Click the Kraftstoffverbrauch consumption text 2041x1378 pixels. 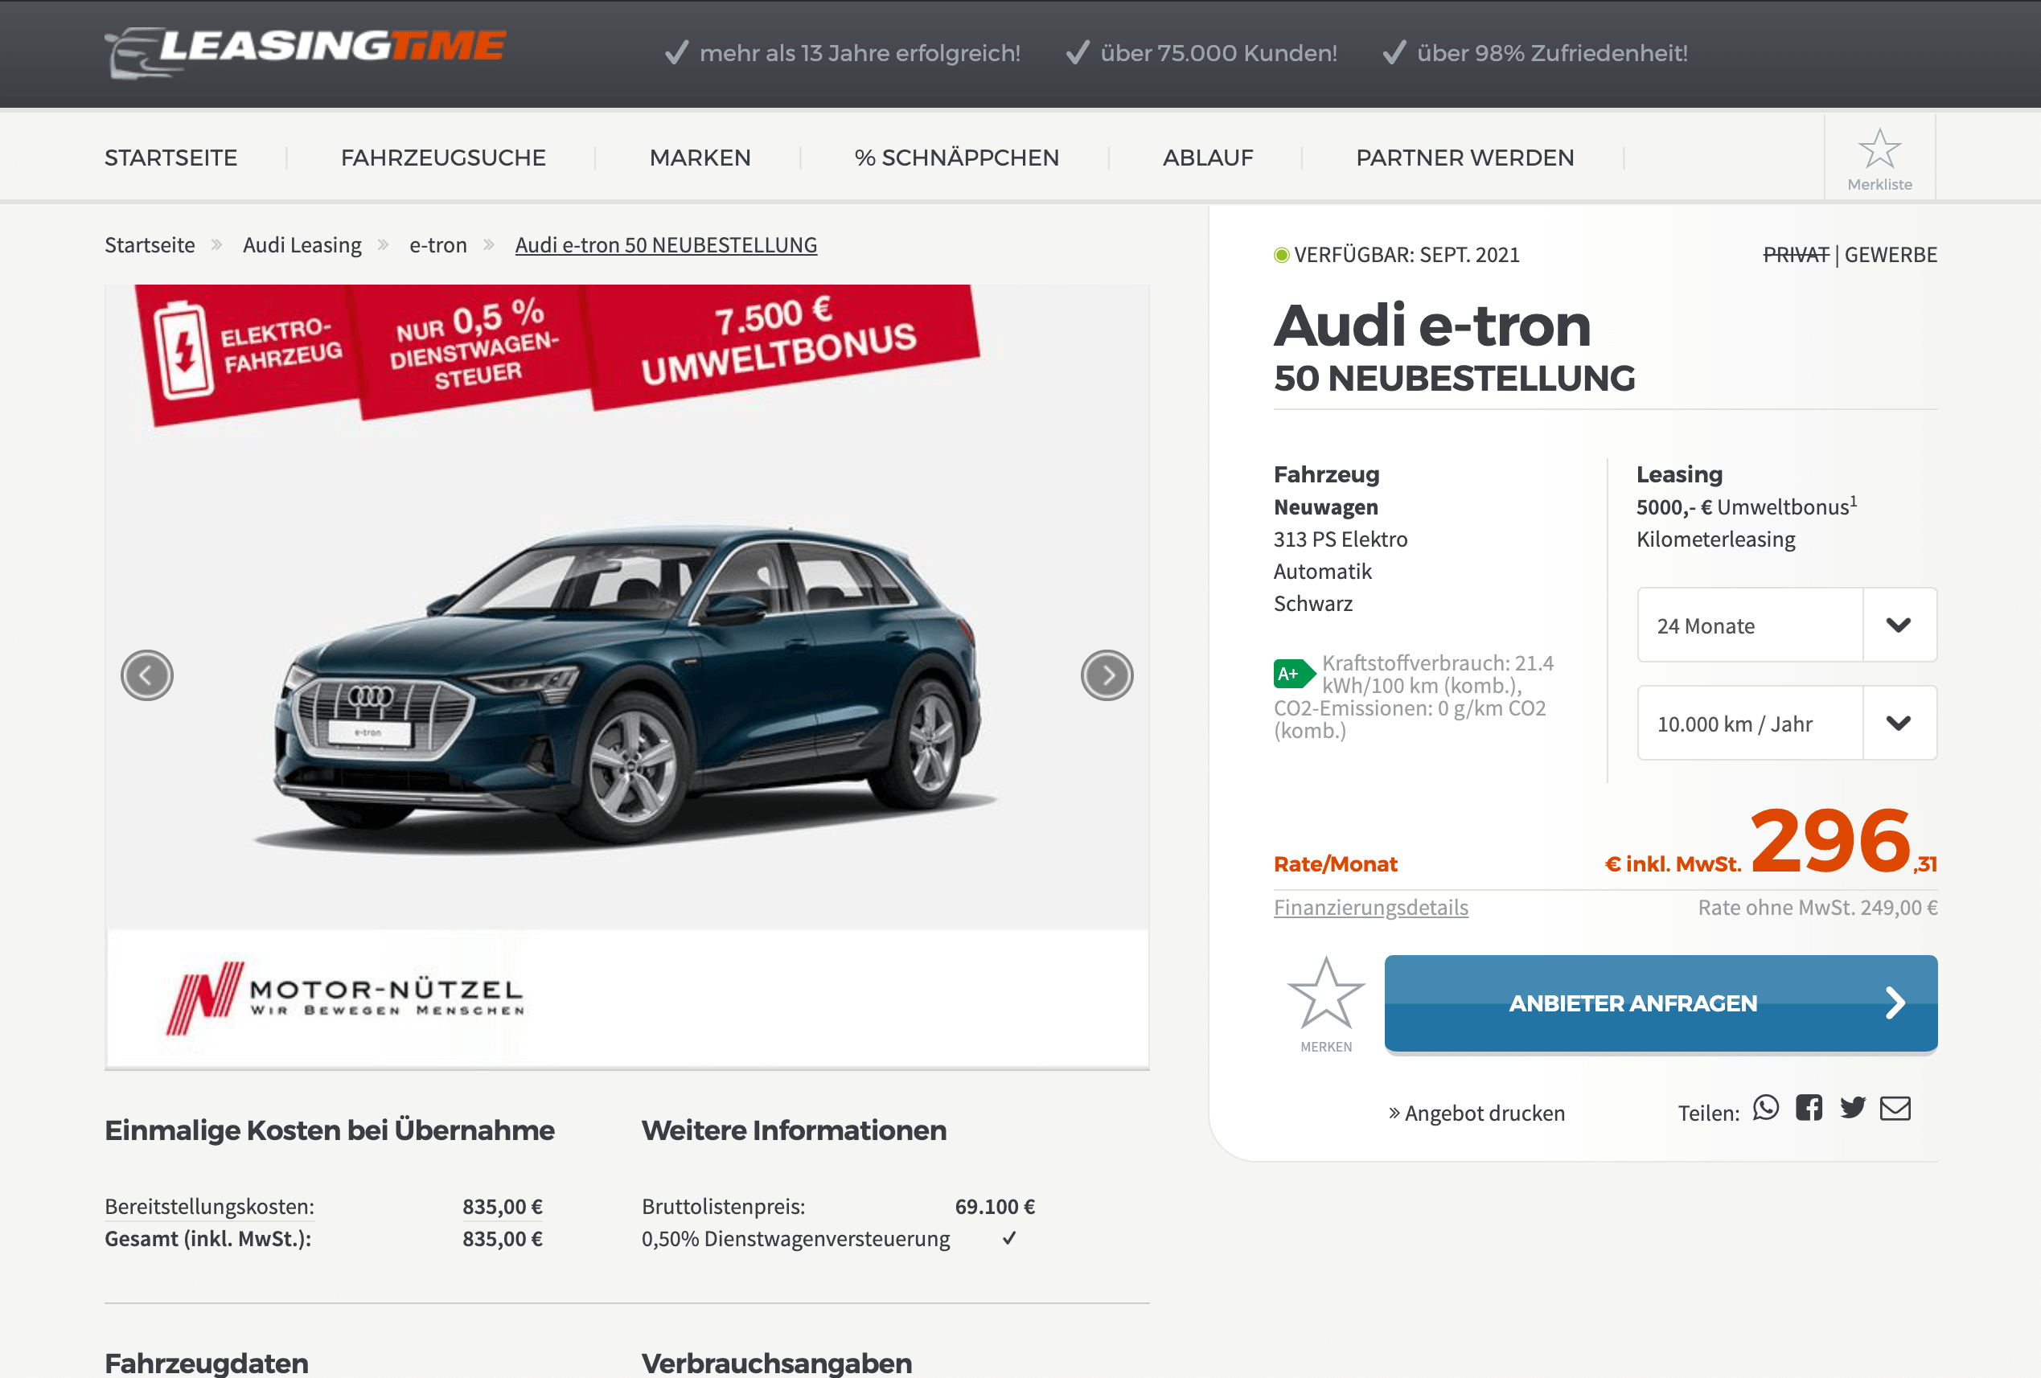click(x=1414, y=696)
